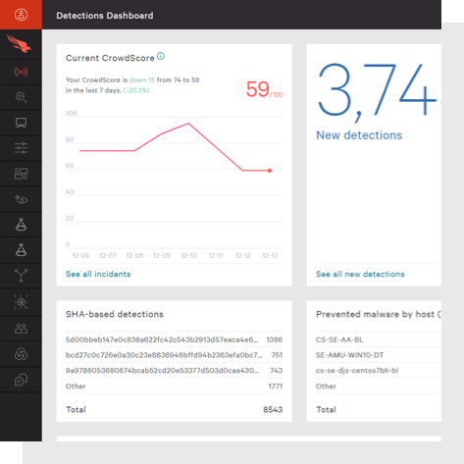The image size is (464, 464).
Task: Click the CrowdScore info icon
Action: point(161,56)
